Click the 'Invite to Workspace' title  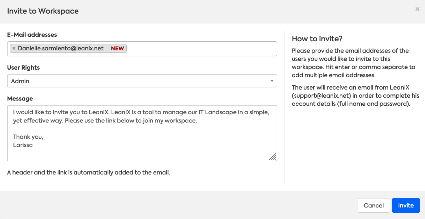pos(43,11)
